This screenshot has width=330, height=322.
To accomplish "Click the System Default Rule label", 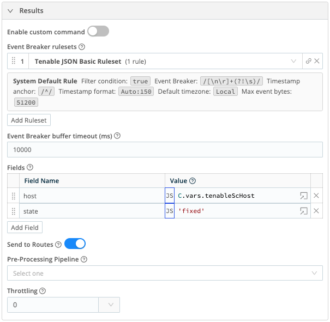I will 45,81.
